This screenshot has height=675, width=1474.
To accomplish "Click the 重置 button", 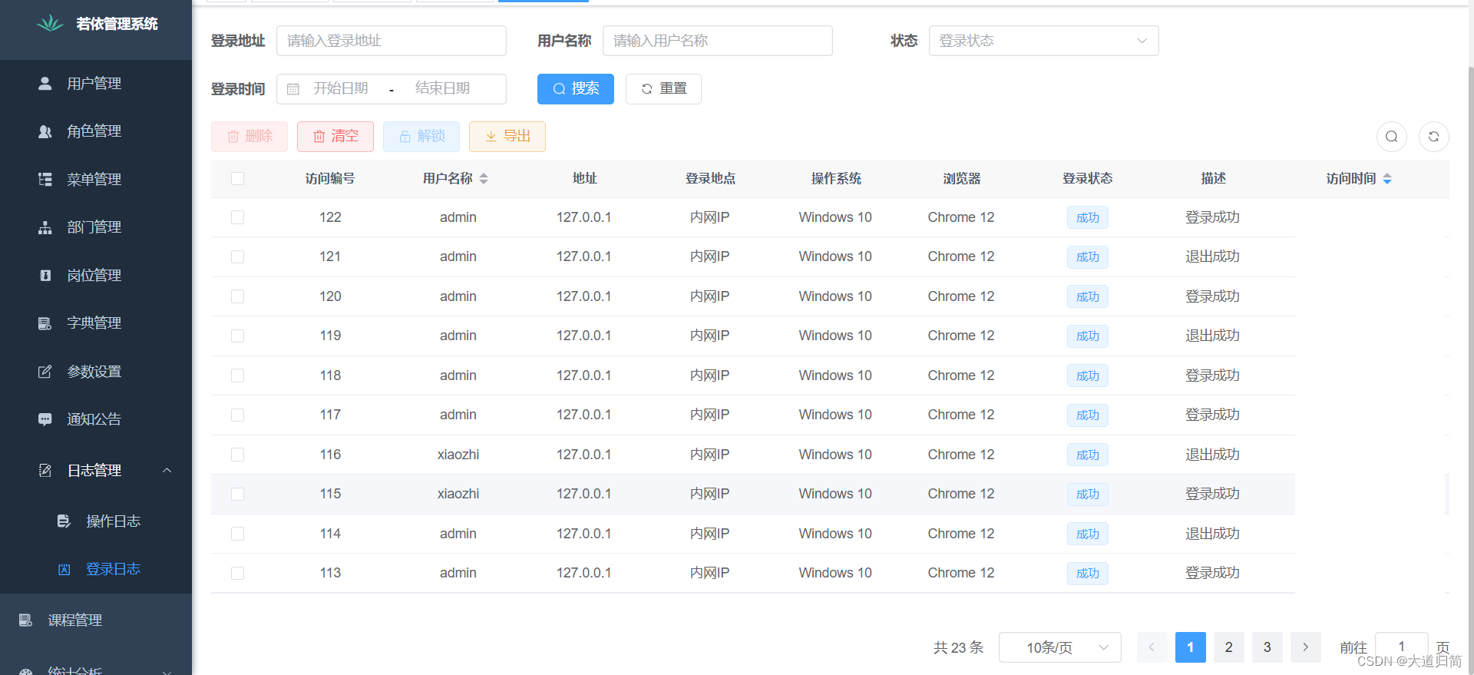I will coord(663,89).
